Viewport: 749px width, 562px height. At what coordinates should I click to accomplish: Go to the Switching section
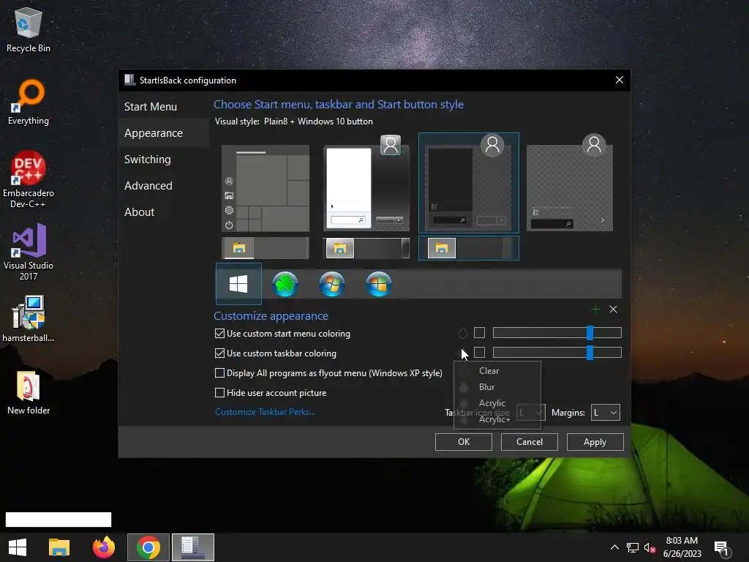(164, 159)
